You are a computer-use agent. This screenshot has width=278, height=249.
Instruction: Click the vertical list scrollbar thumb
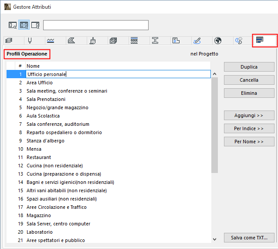click(214, 125)
